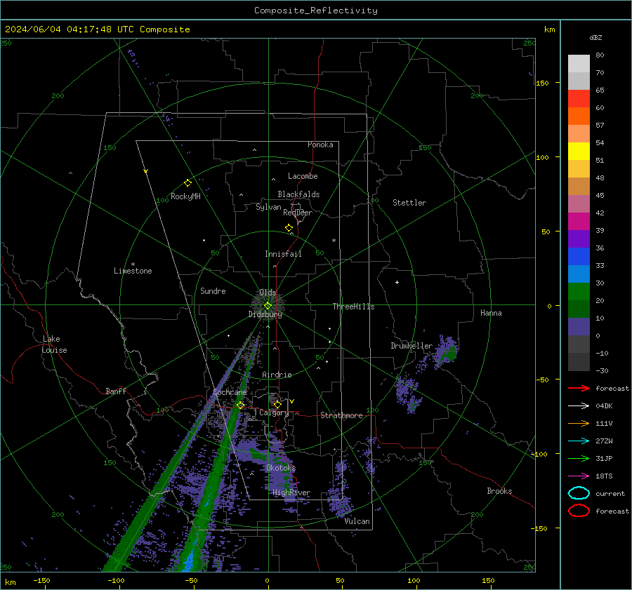Screen dimensions: 632x590
Task: Click the white 04DK arrow icon
Action: pyautogui.click(x=579, y=405)
